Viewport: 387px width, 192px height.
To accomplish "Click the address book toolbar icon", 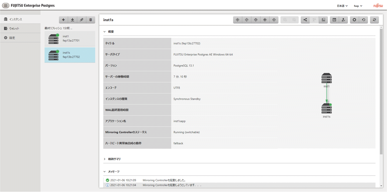I will click(x=323, y=20).
